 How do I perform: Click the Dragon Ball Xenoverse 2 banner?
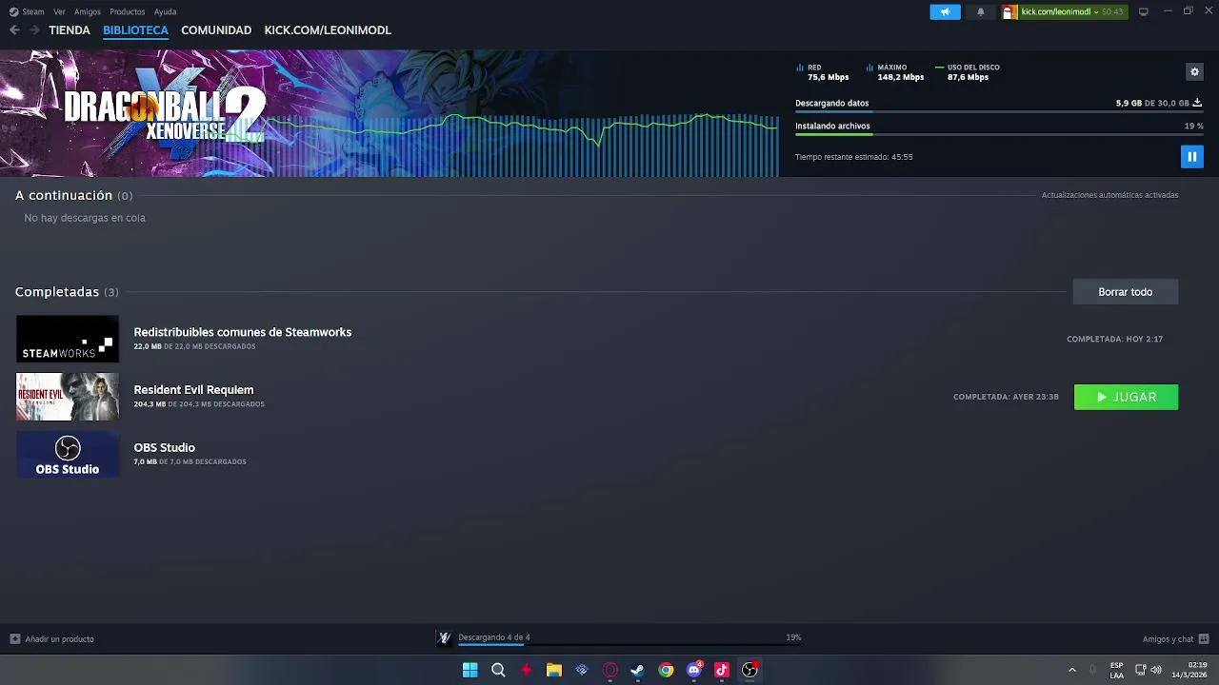click(389, 113)
